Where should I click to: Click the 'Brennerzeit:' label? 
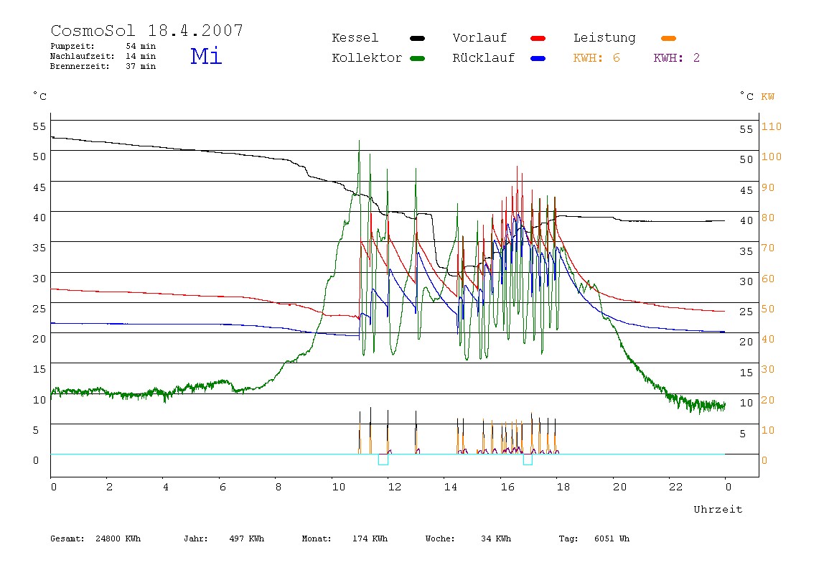(80, 66)
